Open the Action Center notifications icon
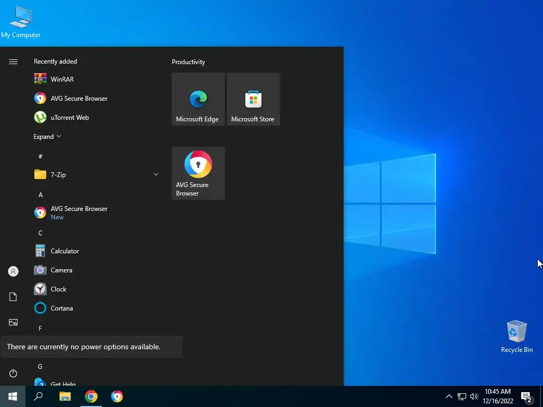This screenshot has height=407, width=543. pos(527,397)
